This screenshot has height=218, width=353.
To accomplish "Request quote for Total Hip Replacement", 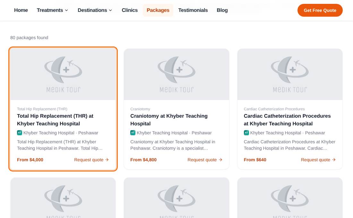I will pos(91,160).
